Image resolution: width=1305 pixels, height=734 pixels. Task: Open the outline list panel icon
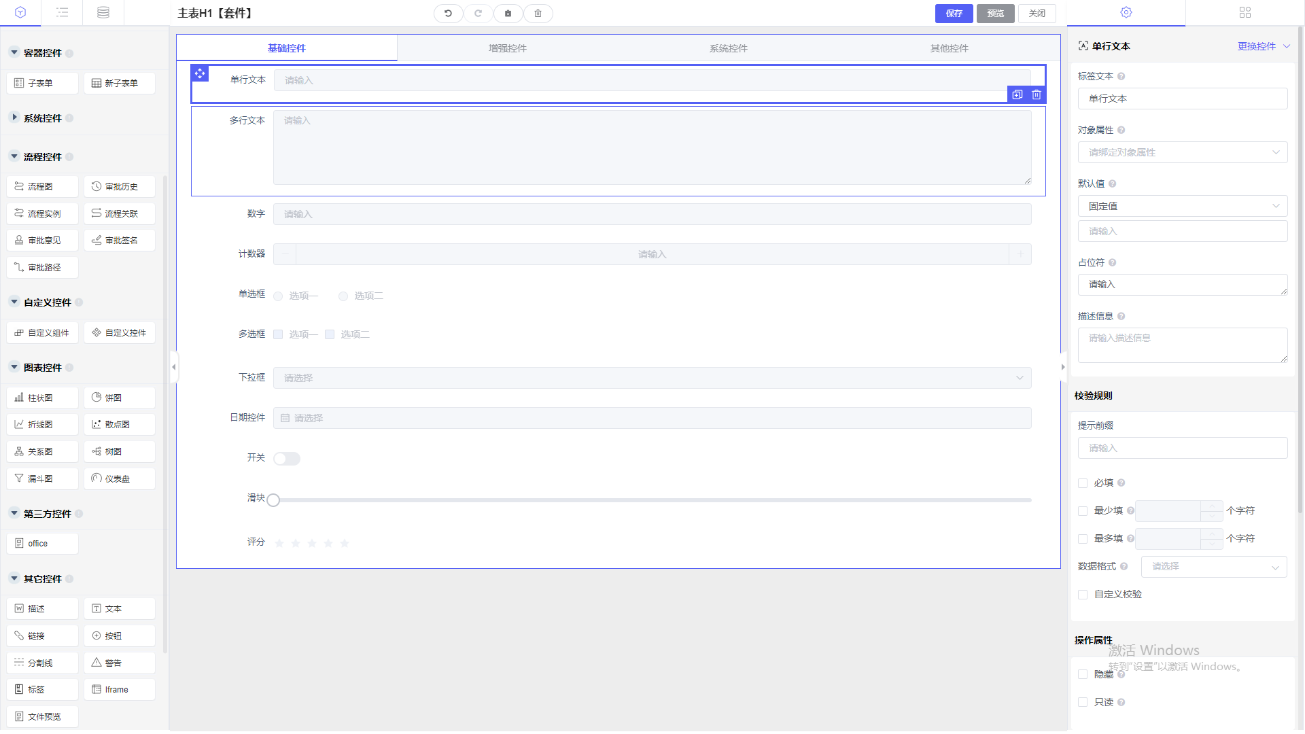click(x=62, y=13)
